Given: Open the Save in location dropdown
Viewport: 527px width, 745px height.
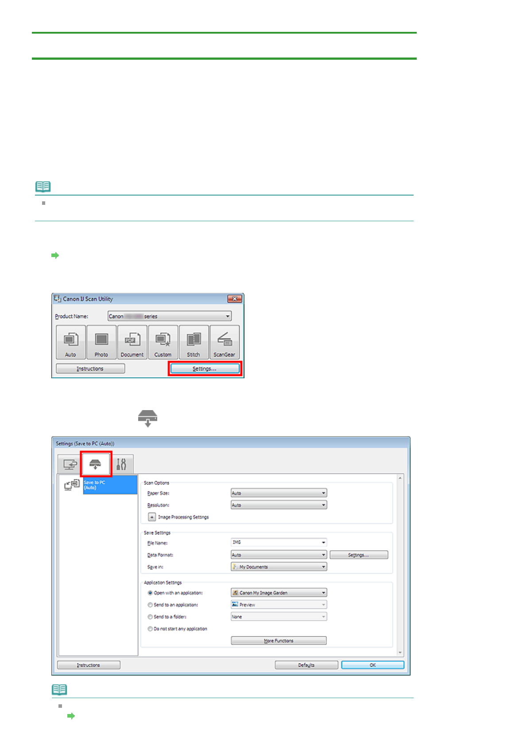Looking at the screenshot, I should pyautogui.click(x=279, y=567).
